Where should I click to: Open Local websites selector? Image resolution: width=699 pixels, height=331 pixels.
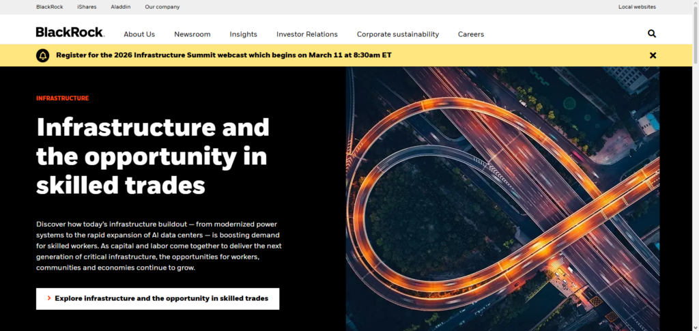(637, 7)
